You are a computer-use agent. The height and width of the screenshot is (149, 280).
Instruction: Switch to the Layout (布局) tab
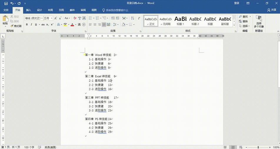coord(50,10)
